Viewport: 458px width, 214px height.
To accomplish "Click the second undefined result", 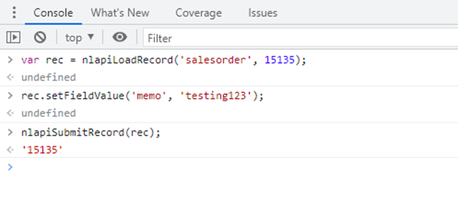I will [48, 113].
